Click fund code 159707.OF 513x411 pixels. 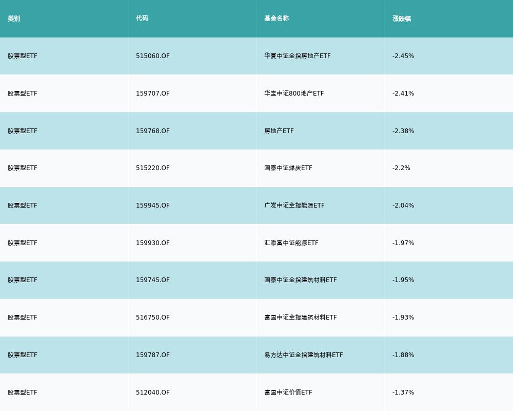tap(153, 94)
